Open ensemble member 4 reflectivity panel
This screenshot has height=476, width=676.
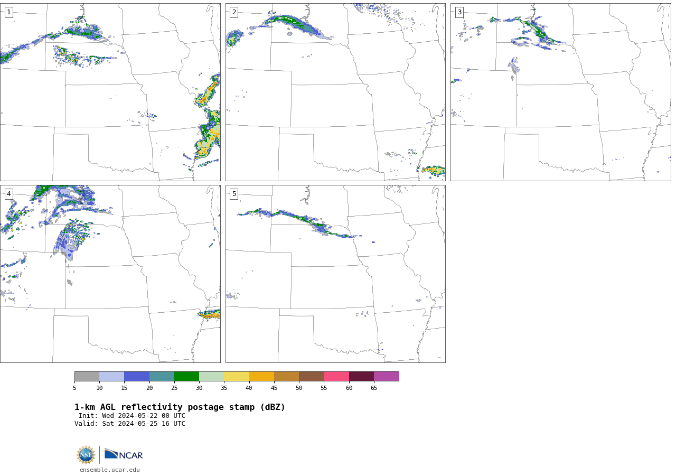point(110,274)
